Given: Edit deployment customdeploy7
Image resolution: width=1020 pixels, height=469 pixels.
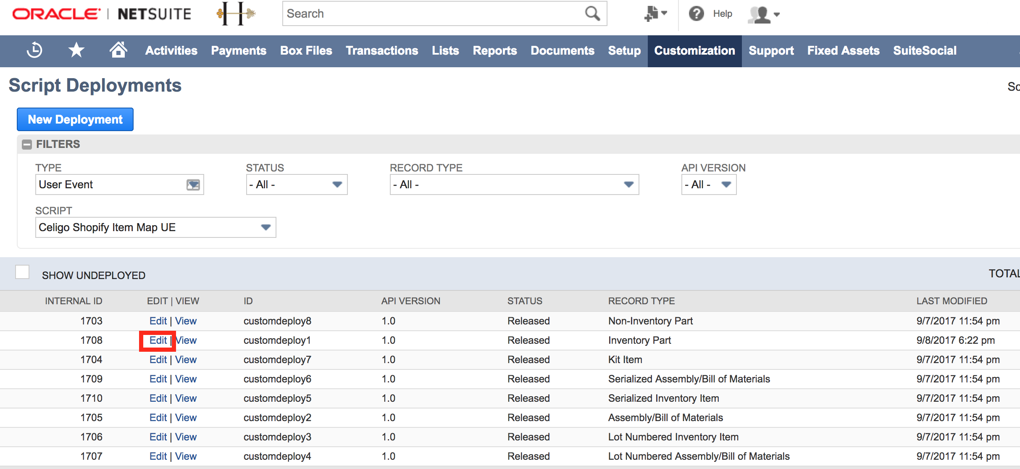Looking at the screenshot, I should (158, 360).
